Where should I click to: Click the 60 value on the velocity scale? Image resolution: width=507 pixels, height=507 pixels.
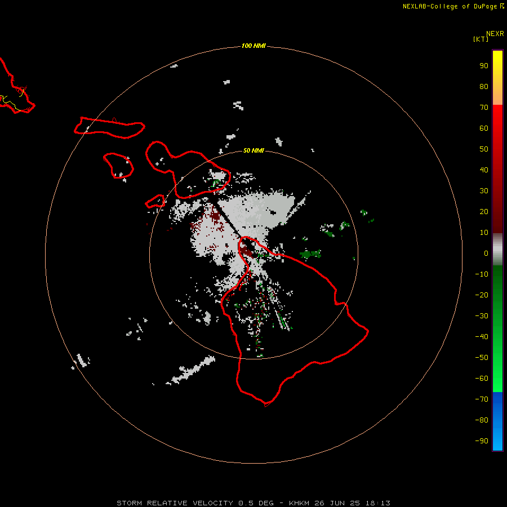point(484,128)
